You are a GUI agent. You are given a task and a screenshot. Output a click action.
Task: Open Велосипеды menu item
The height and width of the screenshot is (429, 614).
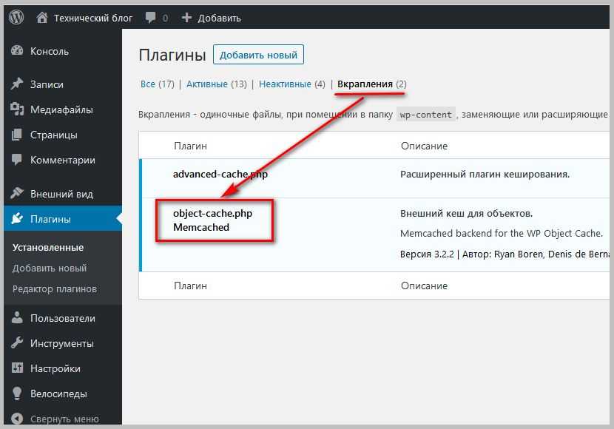click(58, 393)
